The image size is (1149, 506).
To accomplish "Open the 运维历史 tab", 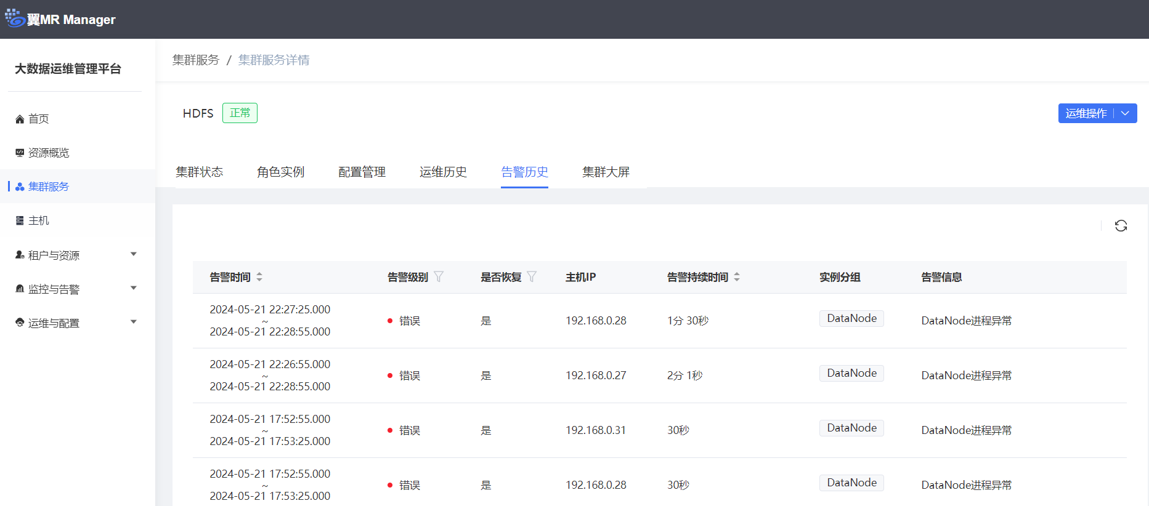I will 444,172.
